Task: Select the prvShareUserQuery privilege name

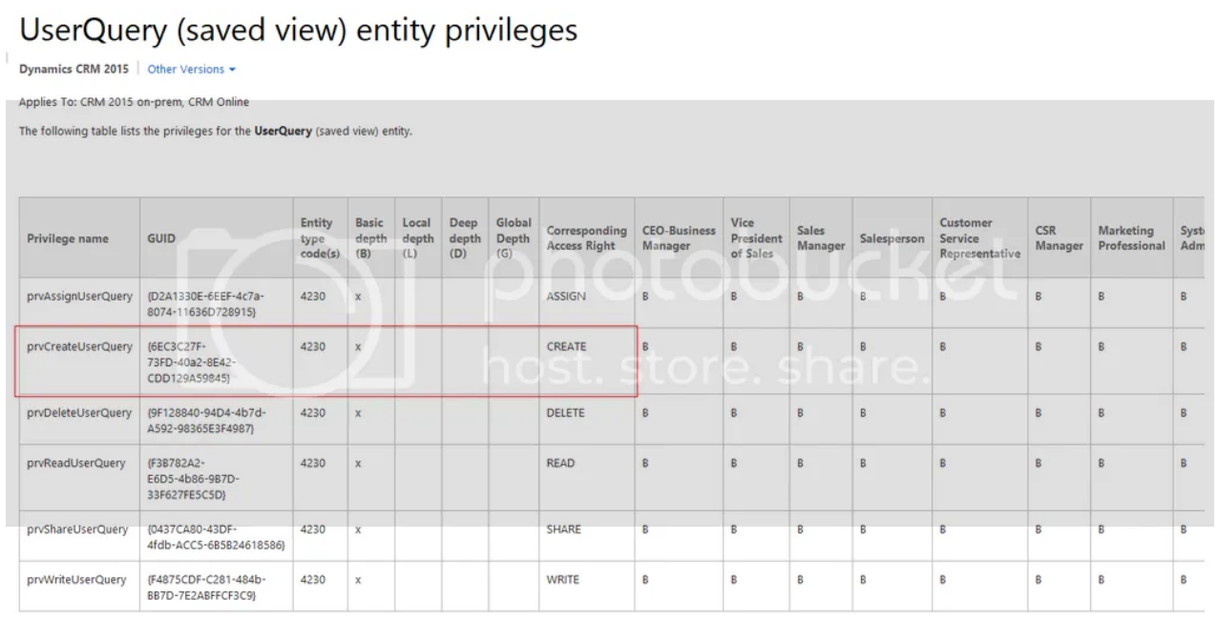Action: click(x=77, y=529)
